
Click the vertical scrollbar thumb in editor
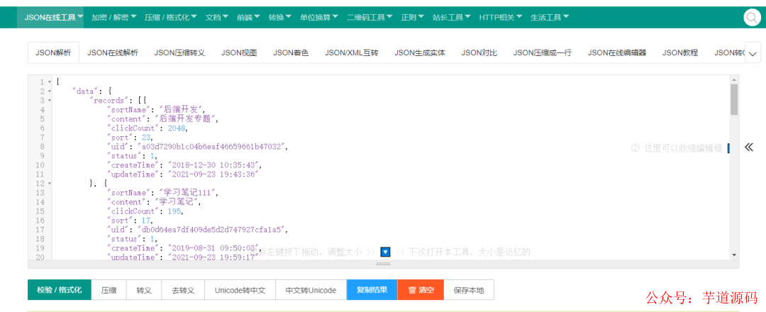[734, 99]
